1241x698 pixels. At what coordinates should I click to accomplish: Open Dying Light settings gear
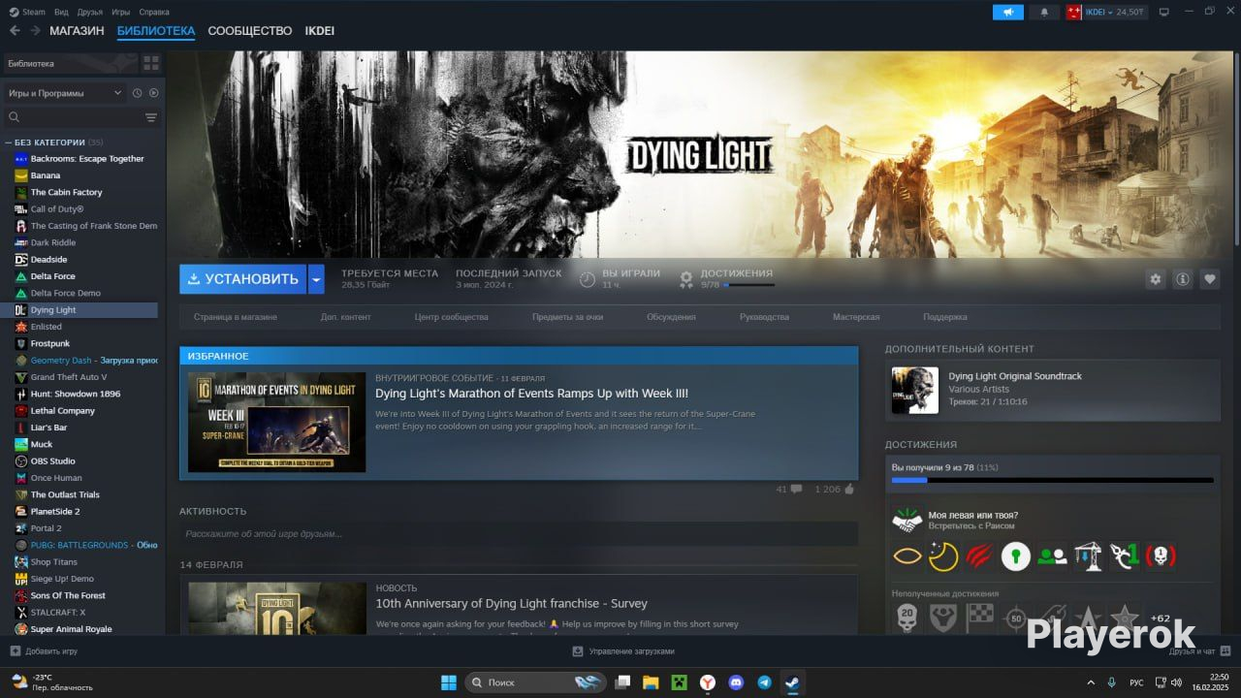[x=1156, y=279]
